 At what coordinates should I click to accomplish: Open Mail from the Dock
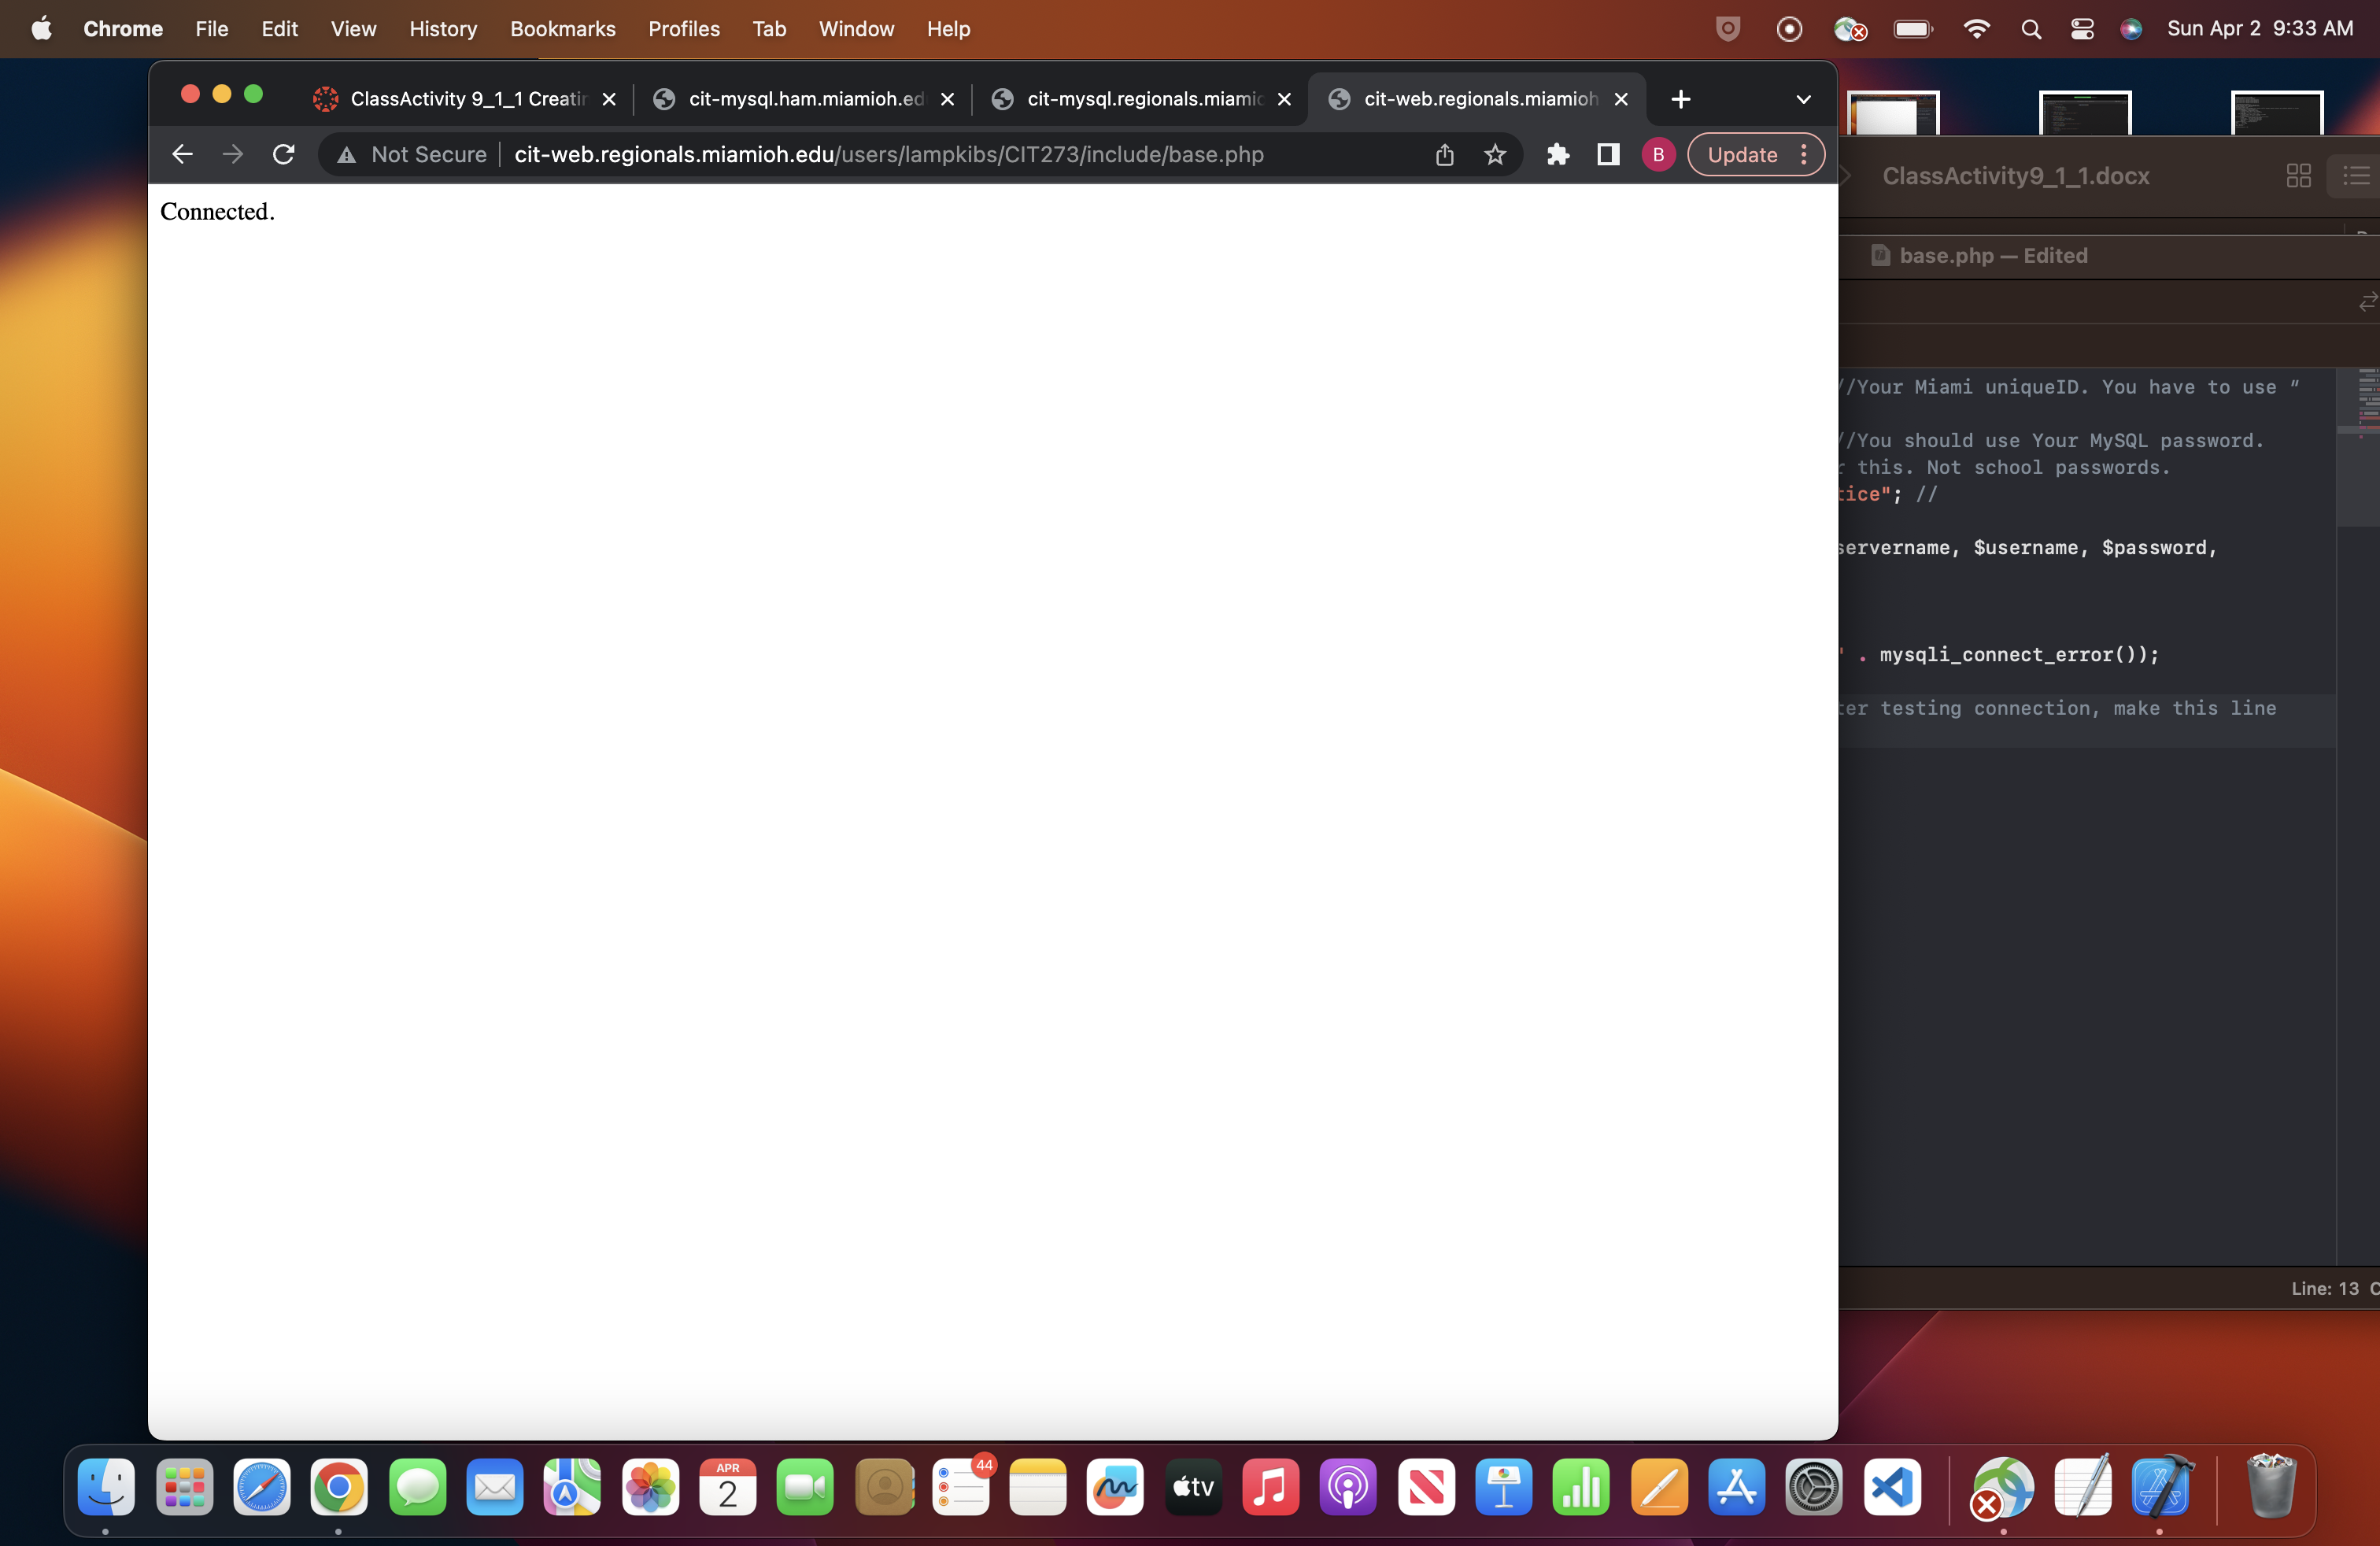[x=494, y=1488]
